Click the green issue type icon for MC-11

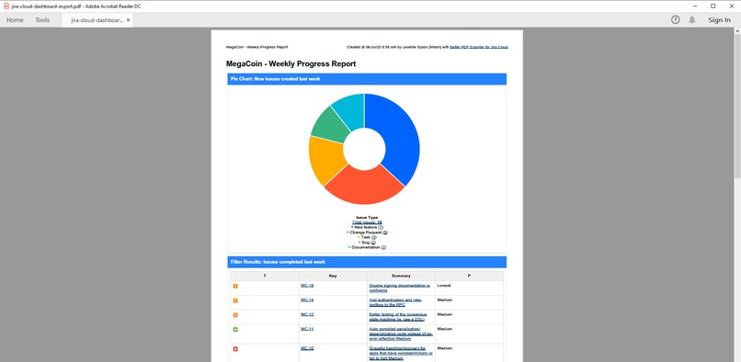click(235, 330)
